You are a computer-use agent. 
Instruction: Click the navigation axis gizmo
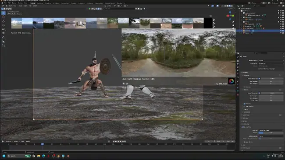230,15
